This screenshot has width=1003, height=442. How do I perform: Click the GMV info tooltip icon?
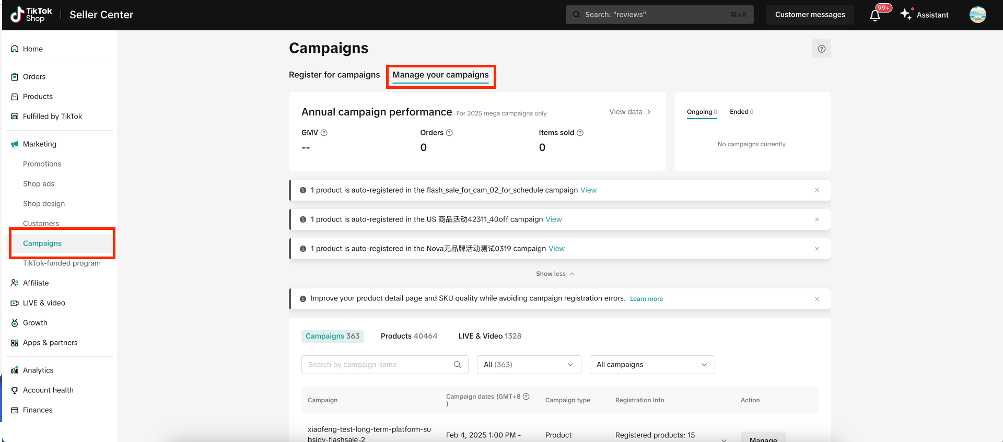coord(324,133)
